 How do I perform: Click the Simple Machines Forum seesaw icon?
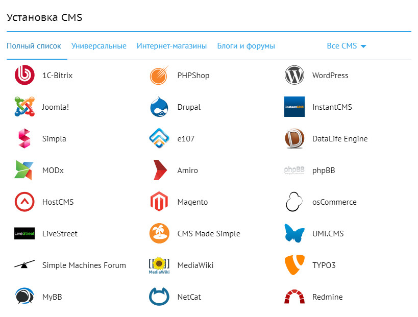[24, 265]
